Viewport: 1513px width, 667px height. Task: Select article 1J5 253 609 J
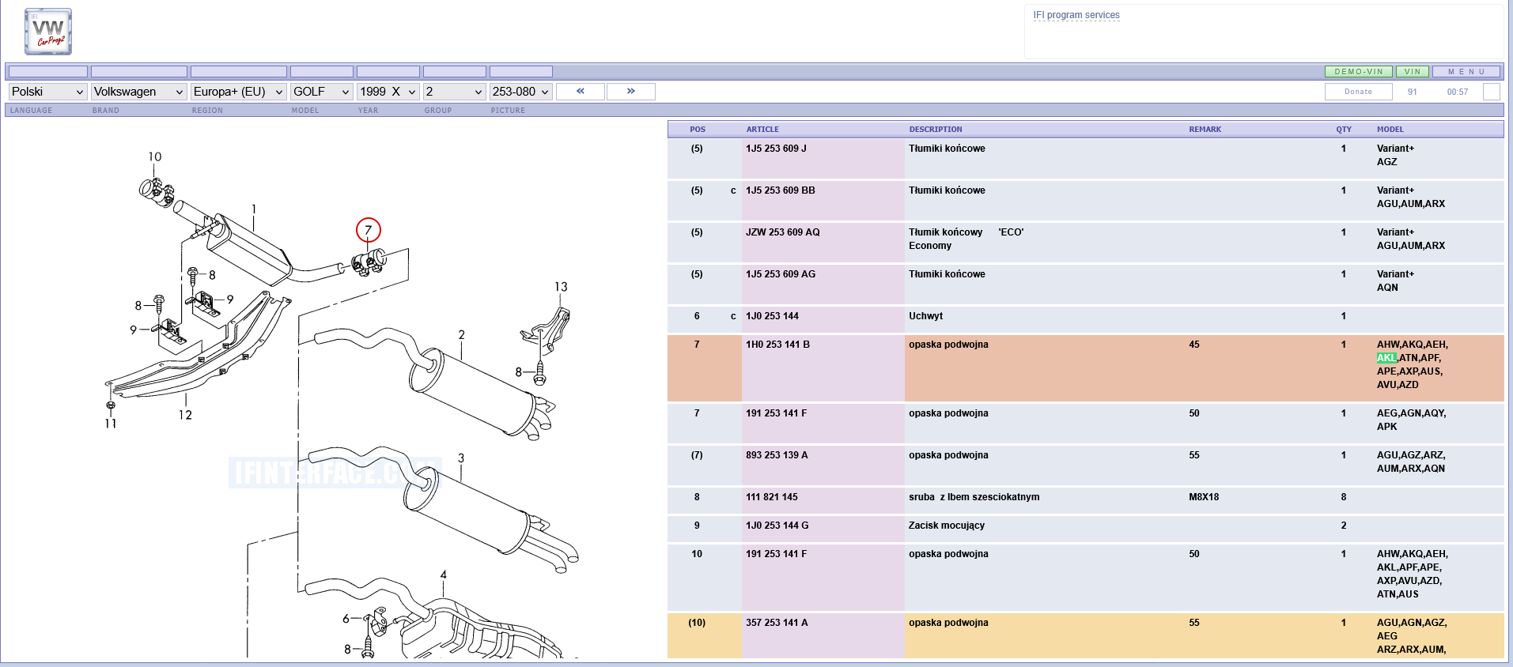click(x=776, y=149)
